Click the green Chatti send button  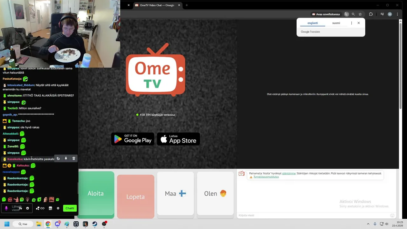70,208
